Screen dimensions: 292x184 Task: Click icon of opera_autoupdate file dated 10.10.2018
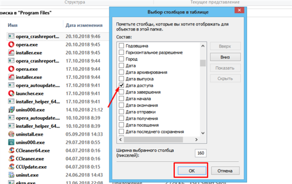pyautogui.click(x=11, y=118)
